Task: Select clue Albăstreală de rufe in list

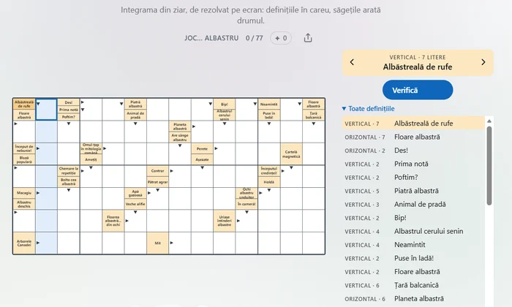Action: point(413,124)
